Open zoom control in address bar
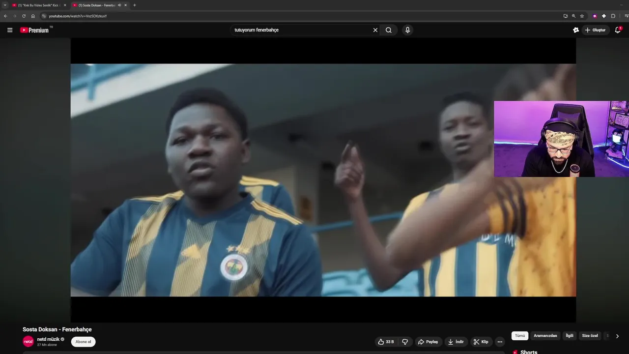Image resolution: width=629 pixels, height=354 pixels. pos(573,16)
